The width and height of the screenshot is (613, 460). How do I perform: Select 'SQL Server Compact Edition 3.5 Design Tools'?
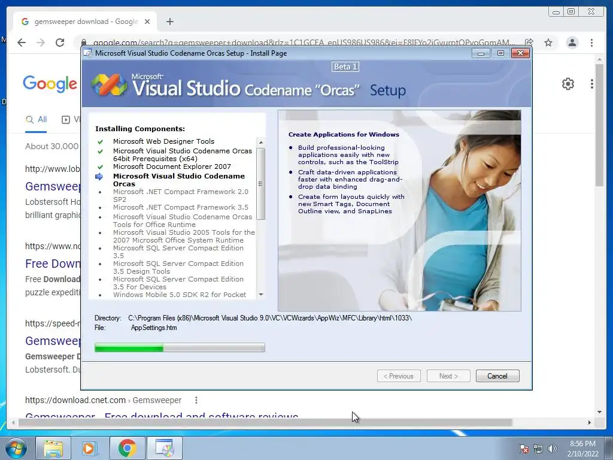point(178,268)
